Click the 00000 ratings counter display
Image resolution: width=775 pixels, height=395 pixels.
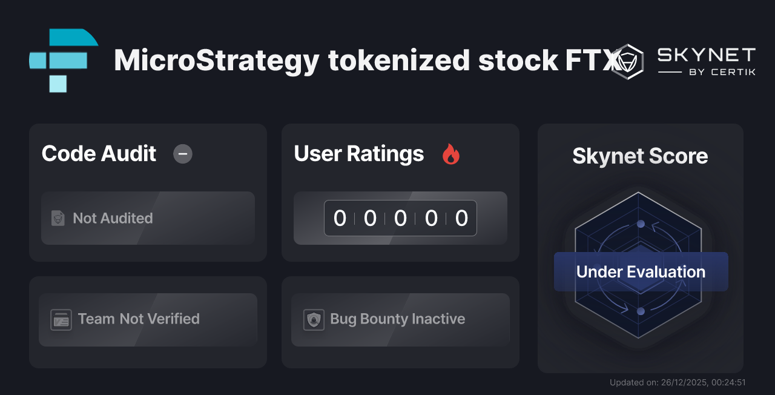click(x=400, y=218)
